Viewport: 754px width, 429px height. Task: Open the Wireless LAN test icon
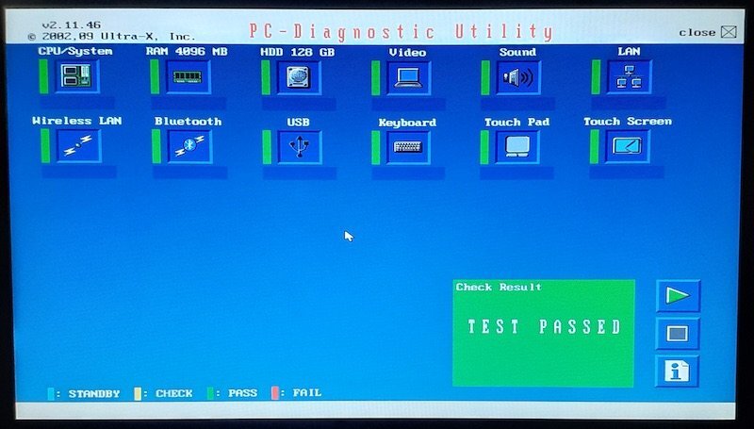point(78,146)
